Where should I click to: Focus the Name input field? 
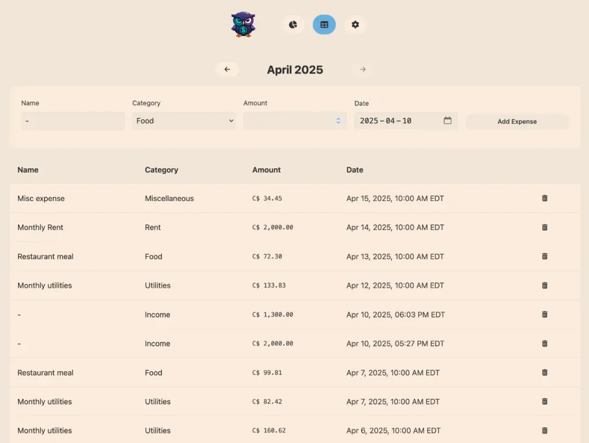73,121
